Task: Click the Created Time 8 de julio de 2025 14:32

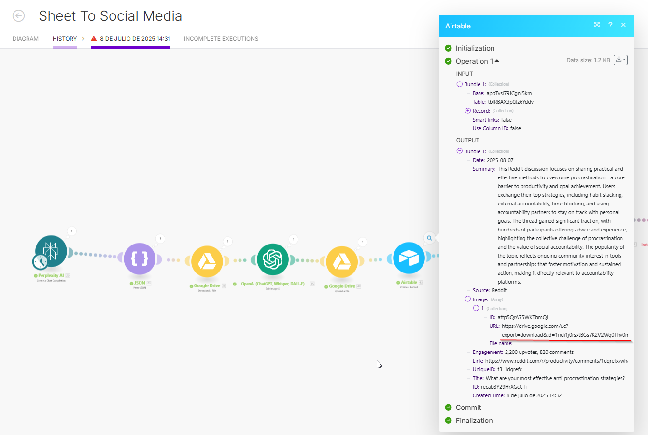Action: pos(534,395)
